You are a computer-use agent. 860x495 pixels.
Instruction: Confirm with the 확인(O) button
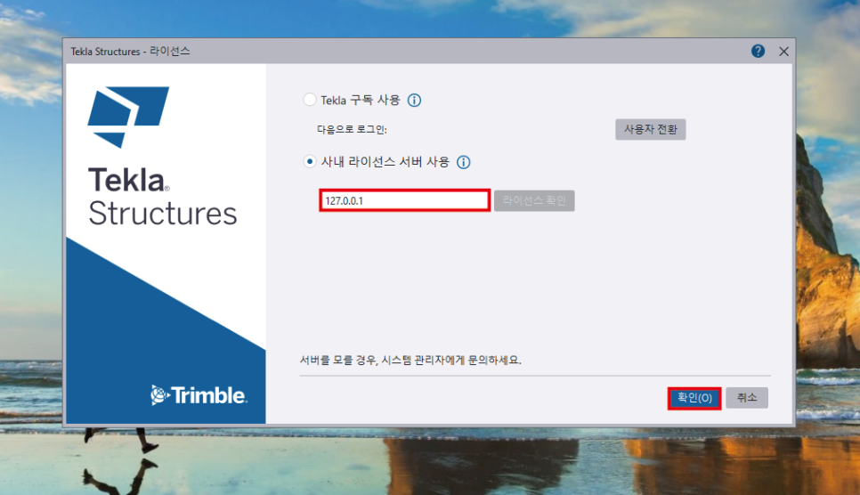(x=694, y=398)
